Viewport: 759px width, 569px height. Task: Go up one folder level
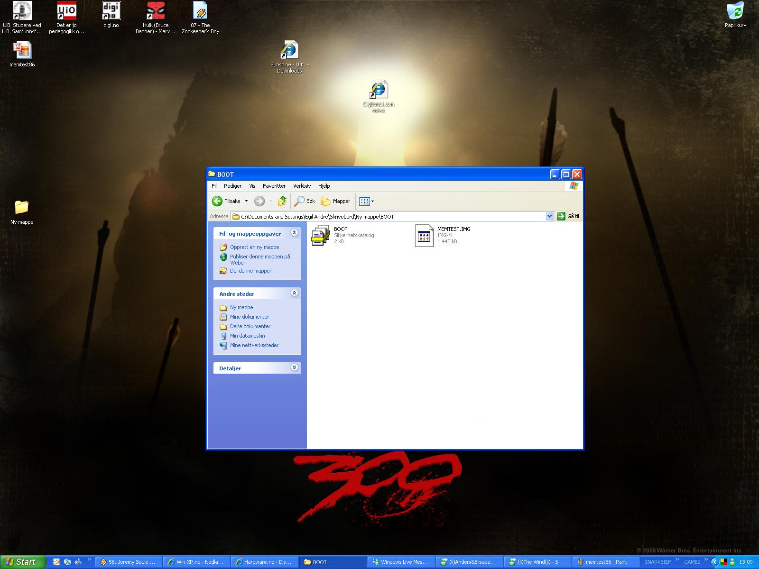[x=282, y=201]
